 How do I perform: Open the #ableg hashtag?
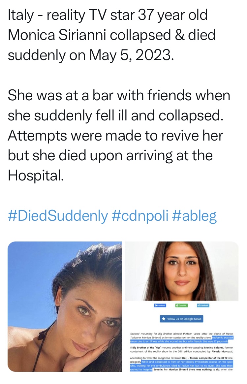coord(194,216)
